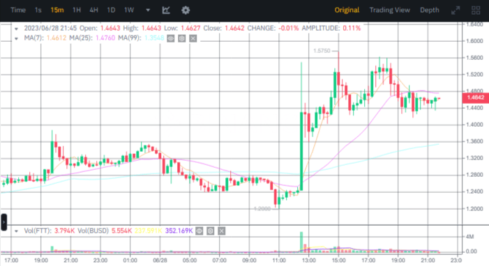Screen dimensions: 489x266
Task: Click the MA(99) value 1.3548
Action: [x=154, y=38]
